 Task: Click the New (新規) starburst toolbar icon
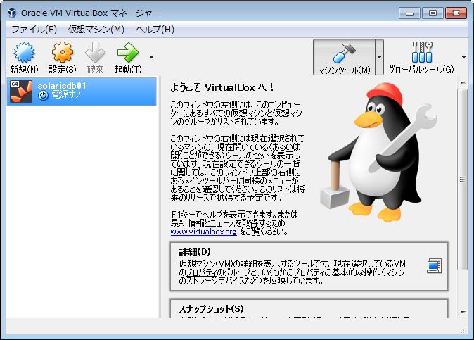coord(24,53)
